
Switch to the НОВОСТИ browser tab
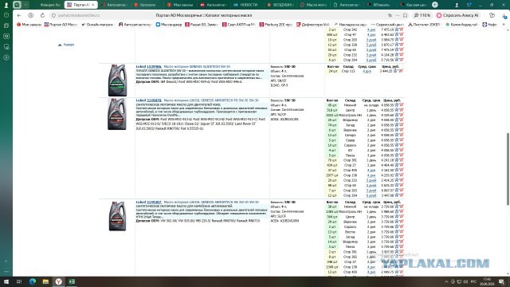(246, 5)
